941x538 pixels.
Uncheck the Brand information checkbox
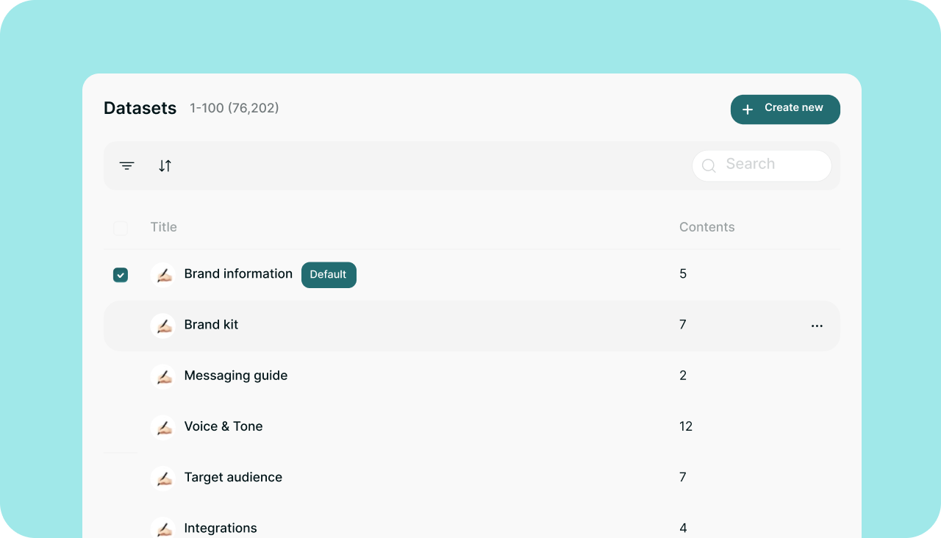(121, 275)
